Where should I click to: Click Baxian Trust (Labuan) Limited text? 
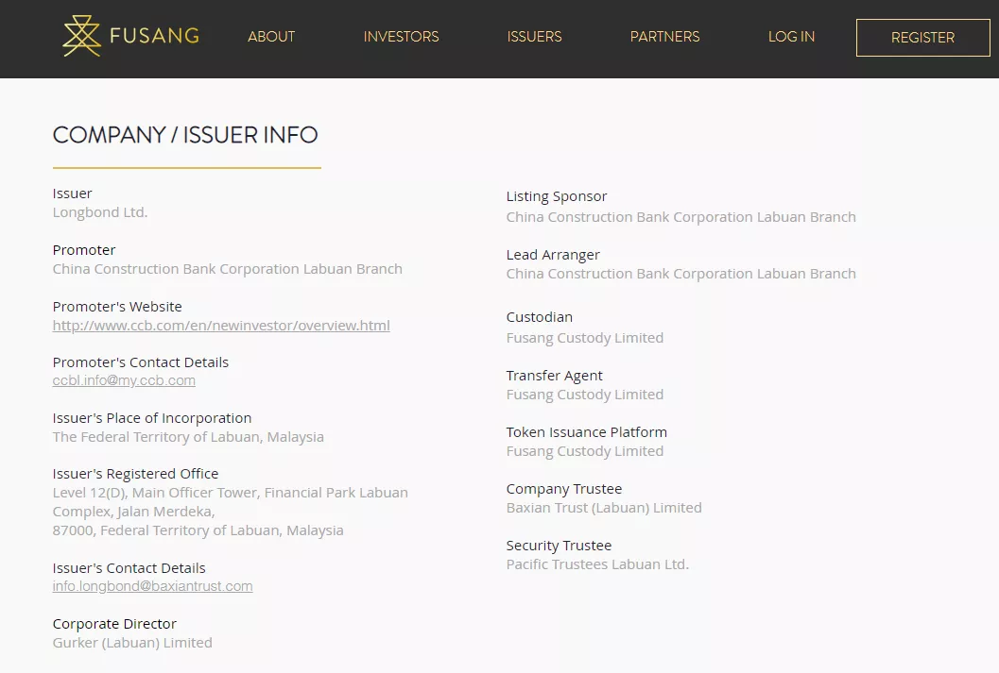tap(604, 508)
